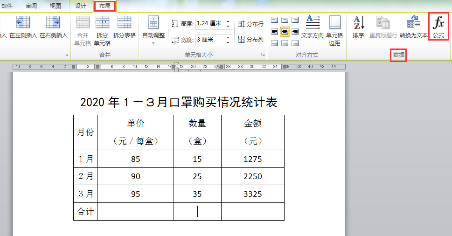Click the empty 合计 unit price cell
The image size is (452, 236).
(135, 211)
